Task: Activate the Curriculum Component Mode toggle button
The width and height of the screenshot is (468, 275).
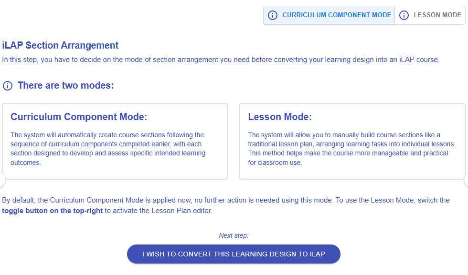Action: coord(336,15)
